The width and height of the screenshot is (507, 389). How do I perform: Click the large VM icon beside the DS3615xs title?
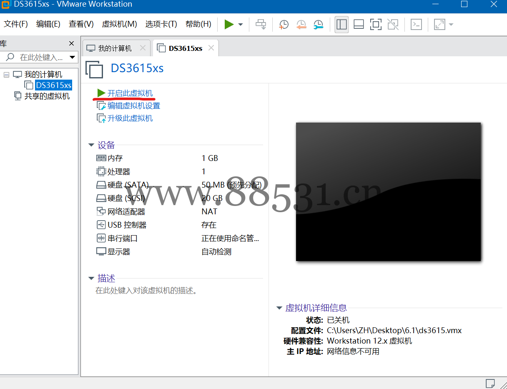[94, 69]
